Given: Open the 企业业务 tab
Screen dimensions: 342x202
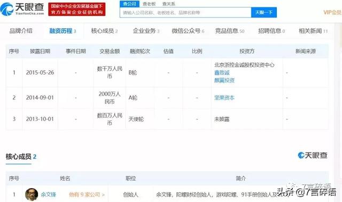Looking at the screenshot, I should tap(146, 31).
